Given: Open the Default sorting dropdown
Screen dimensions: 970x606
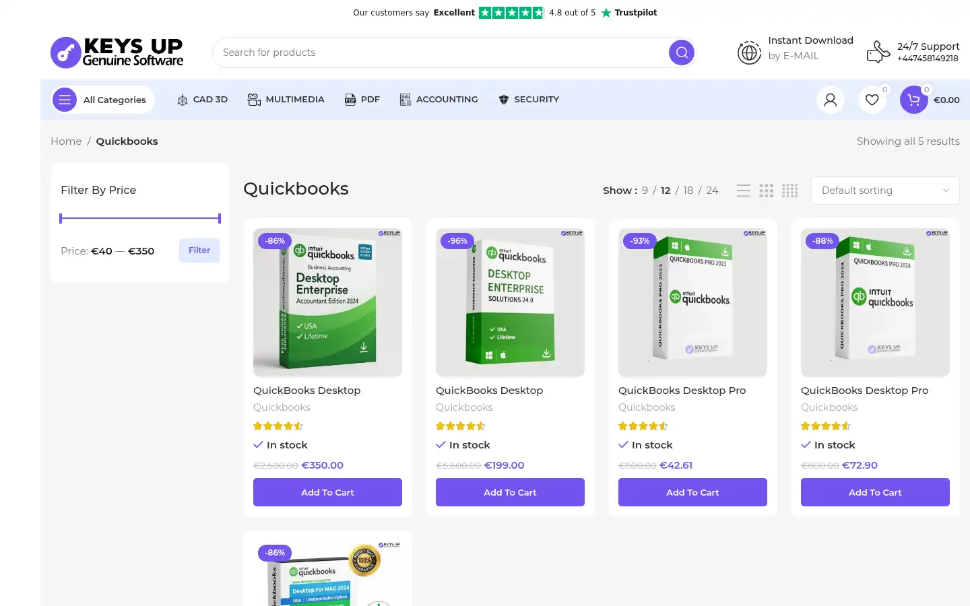Looking at the screenshot, I should click(885, 191).
